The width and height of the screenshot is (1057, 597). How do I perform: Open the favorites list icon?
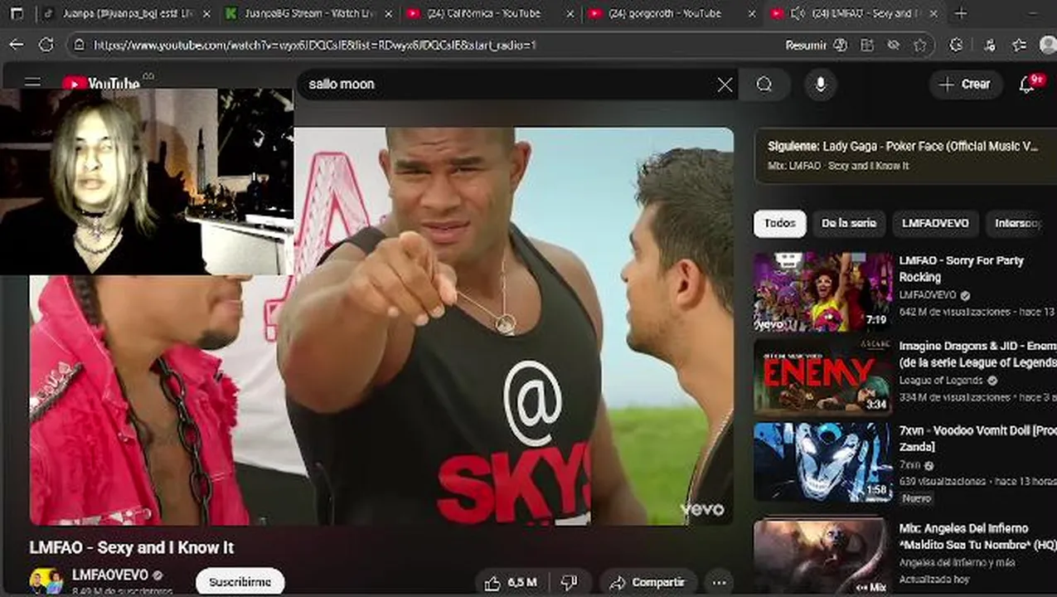1020,45
